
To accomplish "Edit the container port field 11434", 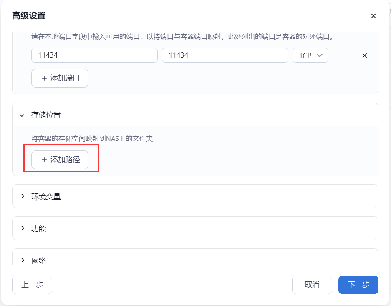I will (225, 55).
